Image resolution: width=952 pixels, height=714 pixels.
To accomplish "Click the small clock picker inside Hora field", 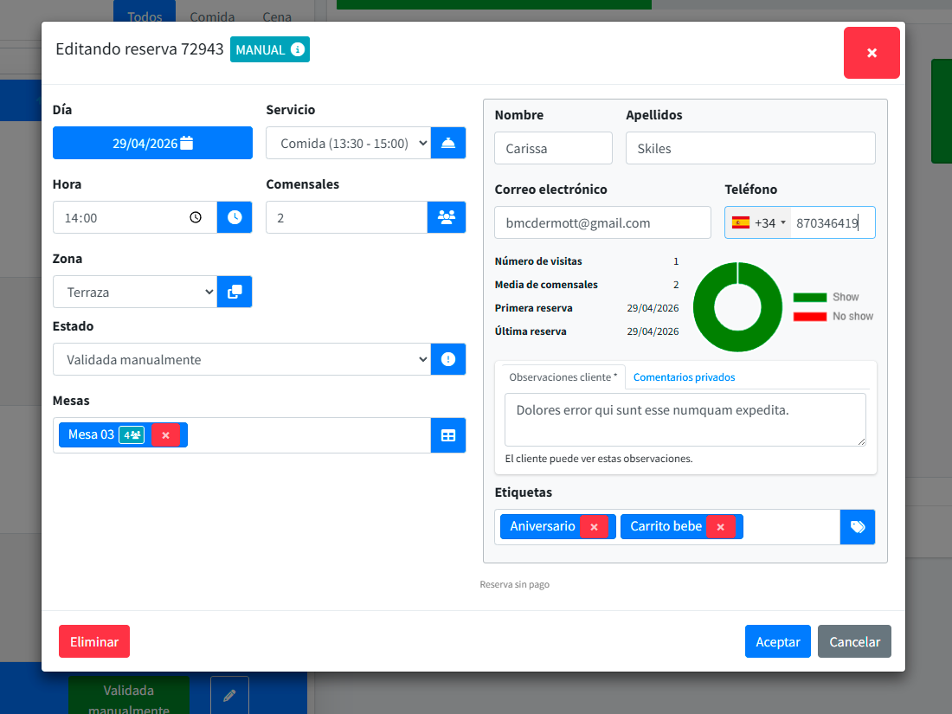I will pyautogui.click(x=196, y=217).
